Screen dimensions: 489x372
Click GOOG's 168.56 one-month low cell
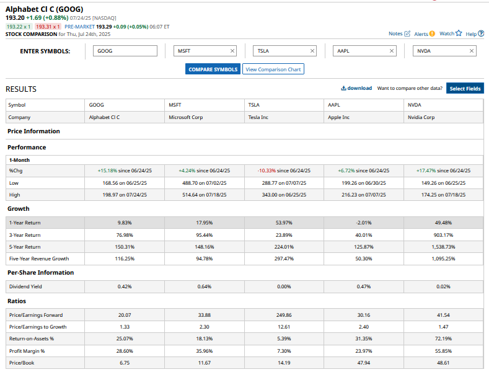[125, 183]
